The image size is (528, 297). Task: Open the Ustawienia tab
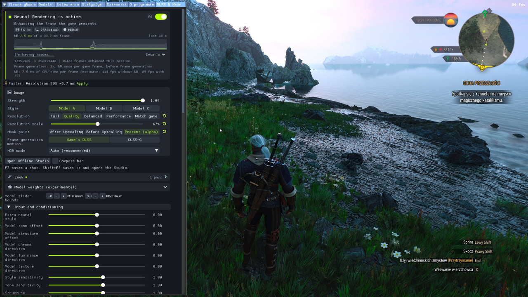(x=68, y=4)
